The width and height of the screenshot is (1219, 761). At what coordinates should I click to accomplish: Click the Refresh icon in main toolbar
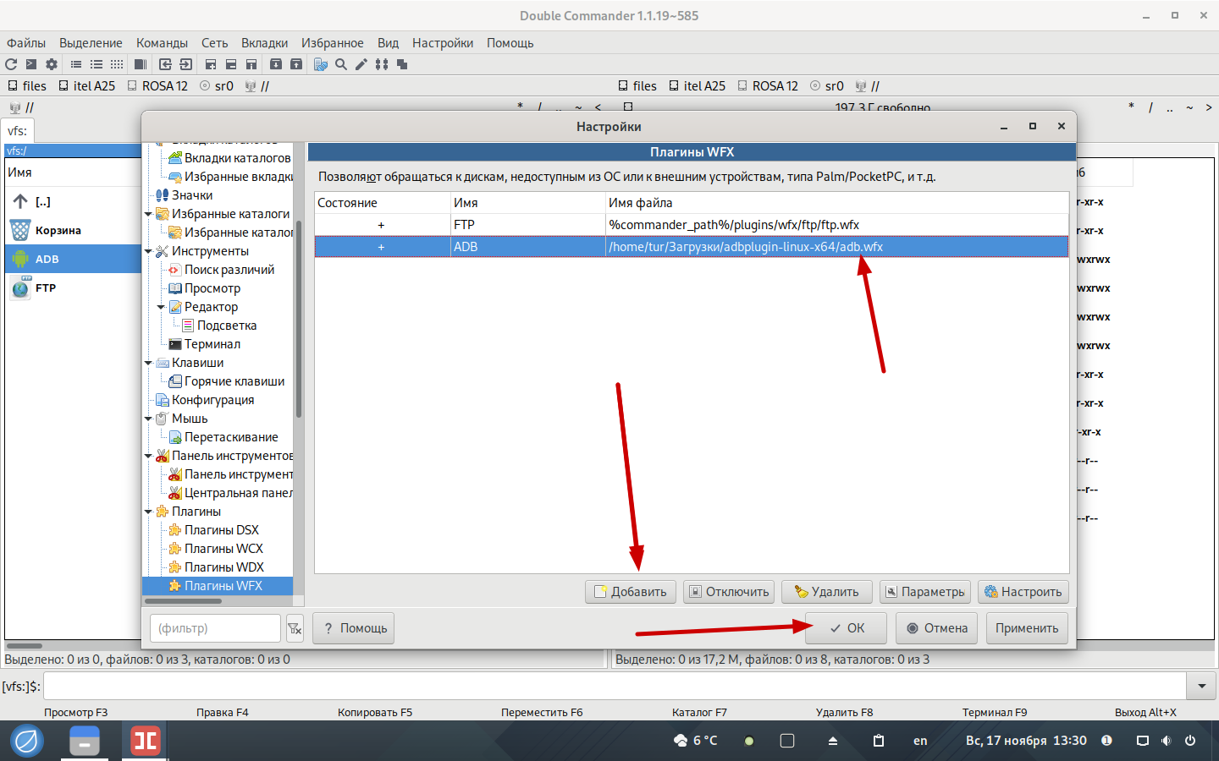(11, 64)
